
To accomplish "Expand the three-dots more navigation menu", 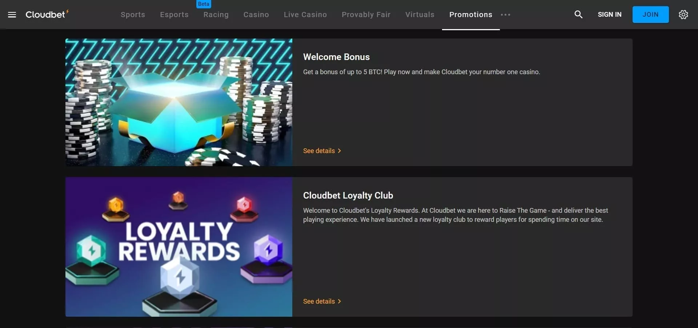I will tap(505, 15).
